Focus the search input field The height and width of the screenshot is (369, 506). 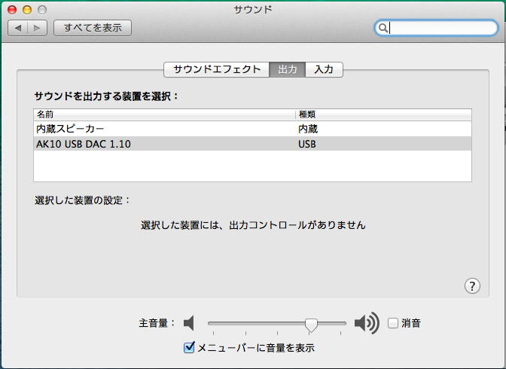pos(436,28)
